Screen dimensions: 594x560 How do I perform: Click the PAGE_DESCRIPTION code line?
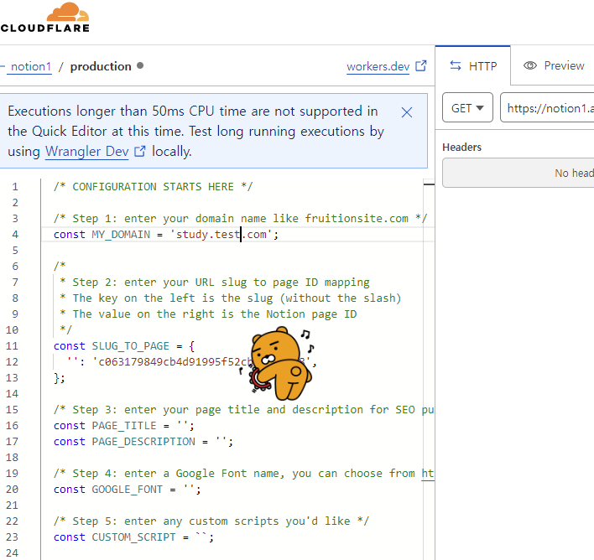coord(143,442)
